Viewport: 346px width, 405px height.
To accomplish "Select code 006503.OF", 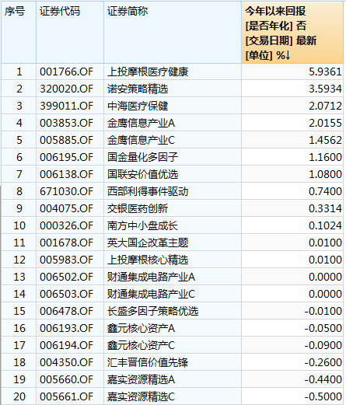I will 66,294.
